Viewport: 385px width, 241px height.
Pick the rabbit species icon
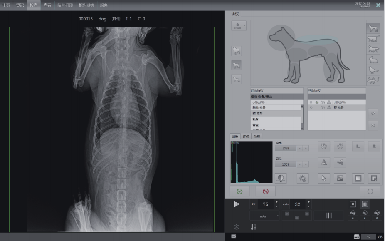tap(373, 60)
